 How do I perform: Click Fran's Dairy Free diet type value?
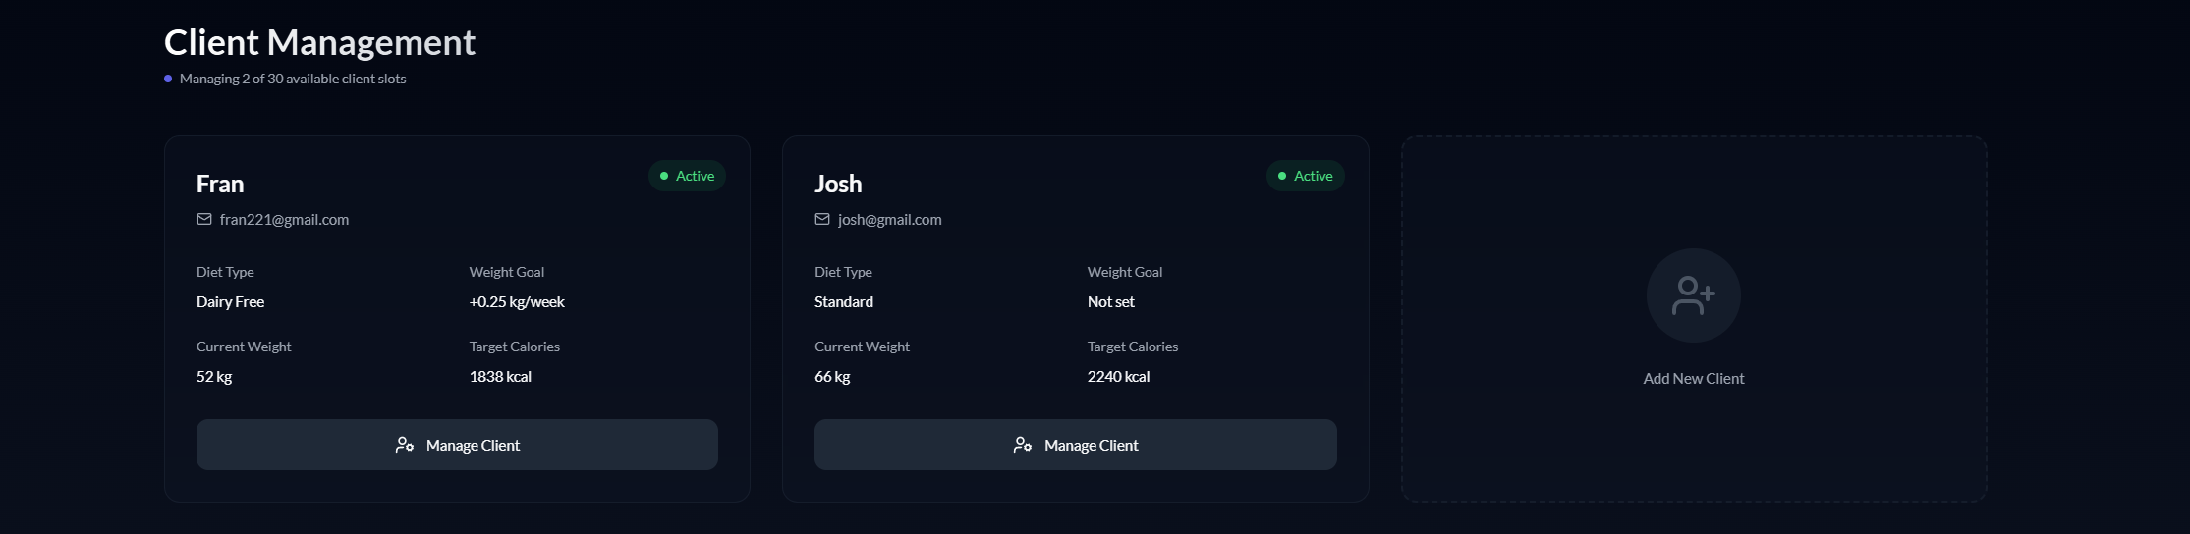(x=230, y=302)
